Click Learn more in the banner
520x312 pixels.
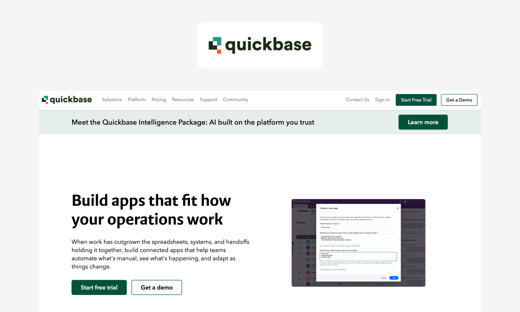click(x=423, y=122)
